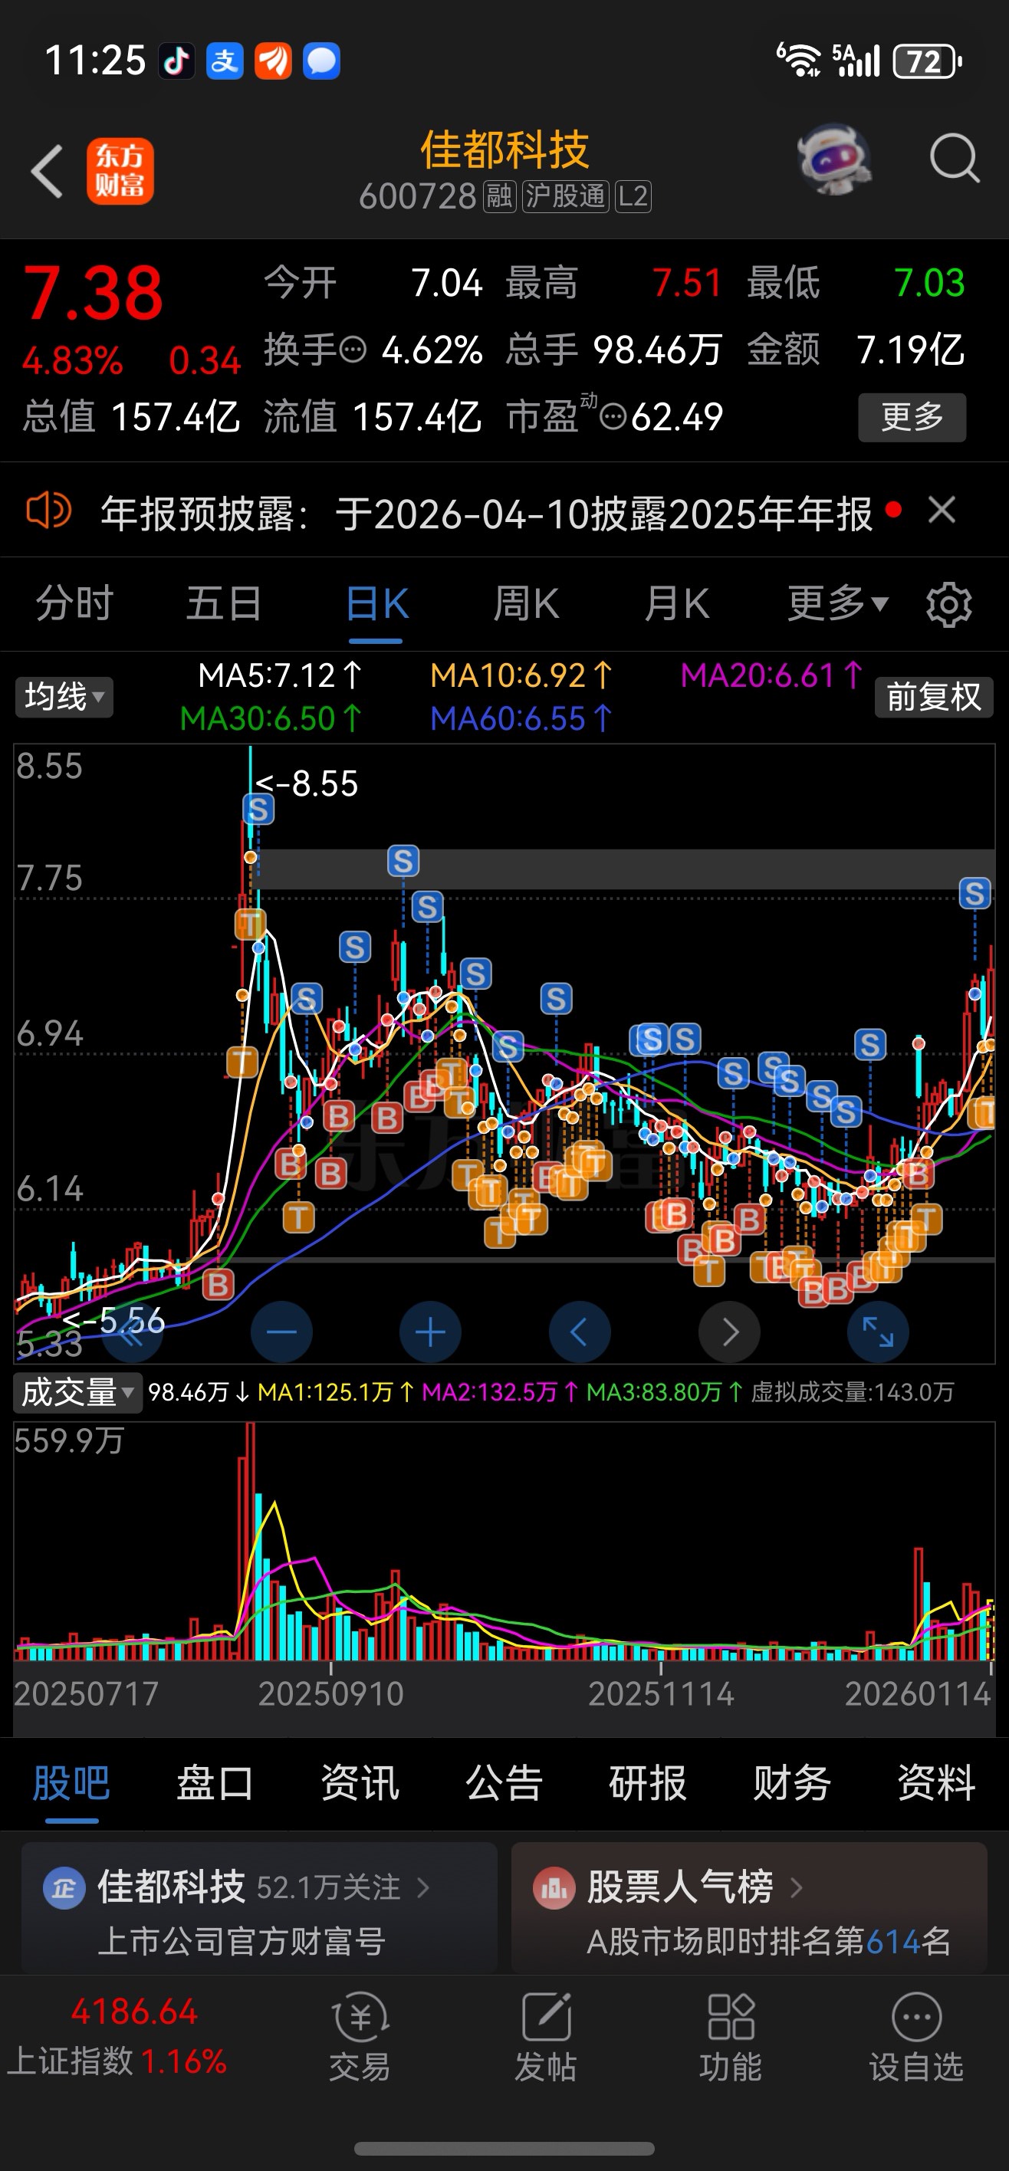Switch to 周K tab
Screen dimensions: 1009x2171
coord(526,603)
